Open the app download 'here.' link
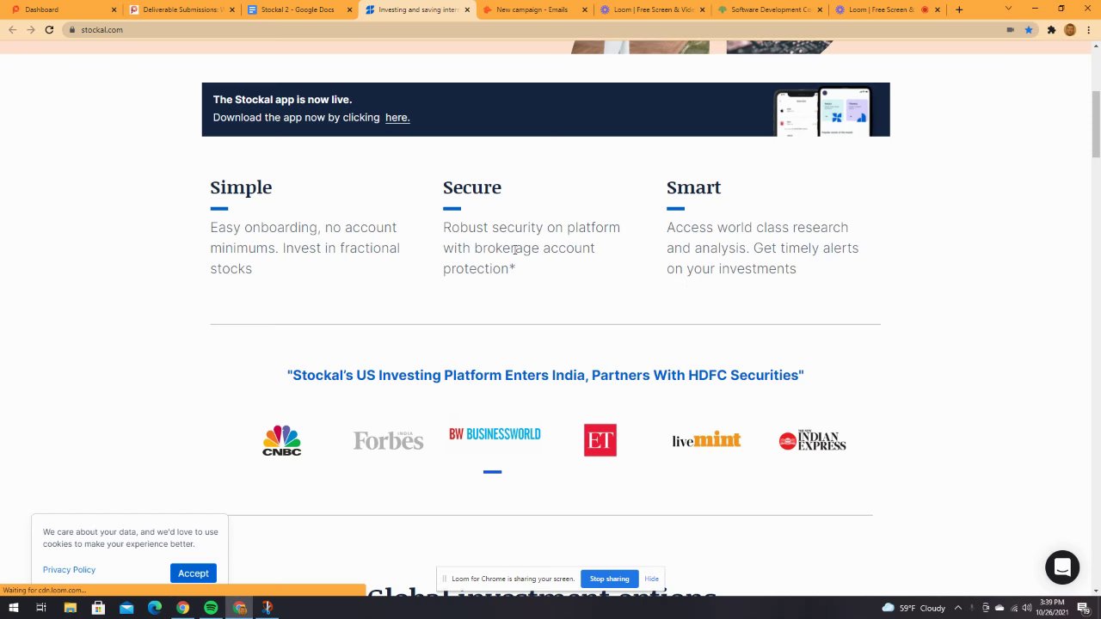Viewport: 1101px width, 619px height. [x=397, y=118]
